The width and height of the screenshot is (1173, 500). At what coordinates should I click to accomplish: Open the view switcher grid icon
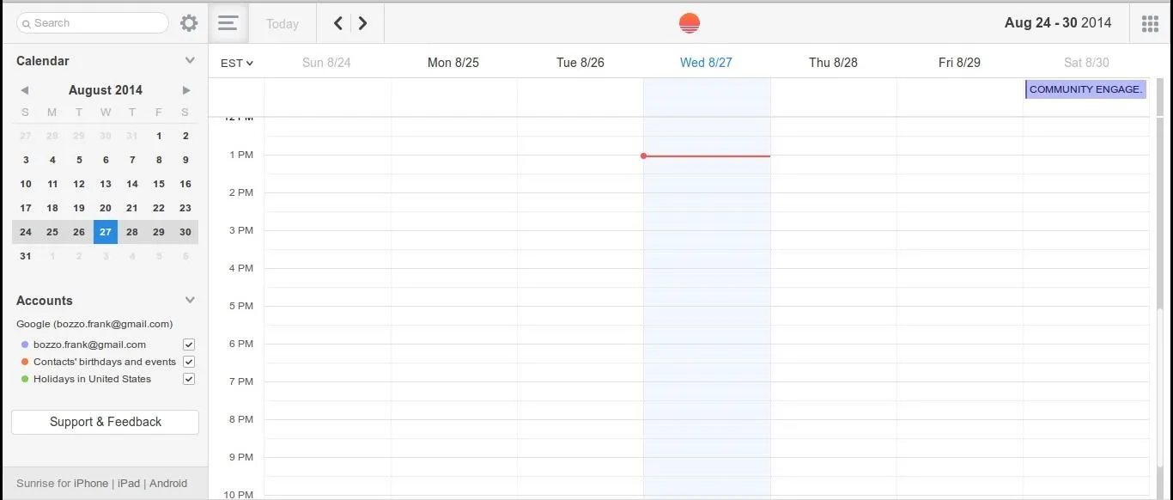tap(1150, 23)
